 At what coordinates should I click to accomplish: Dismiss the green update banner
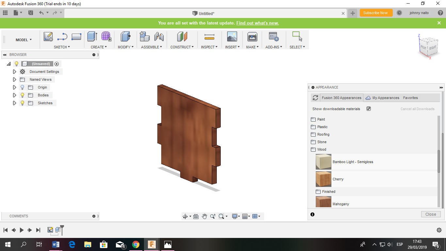pos(439,23)
